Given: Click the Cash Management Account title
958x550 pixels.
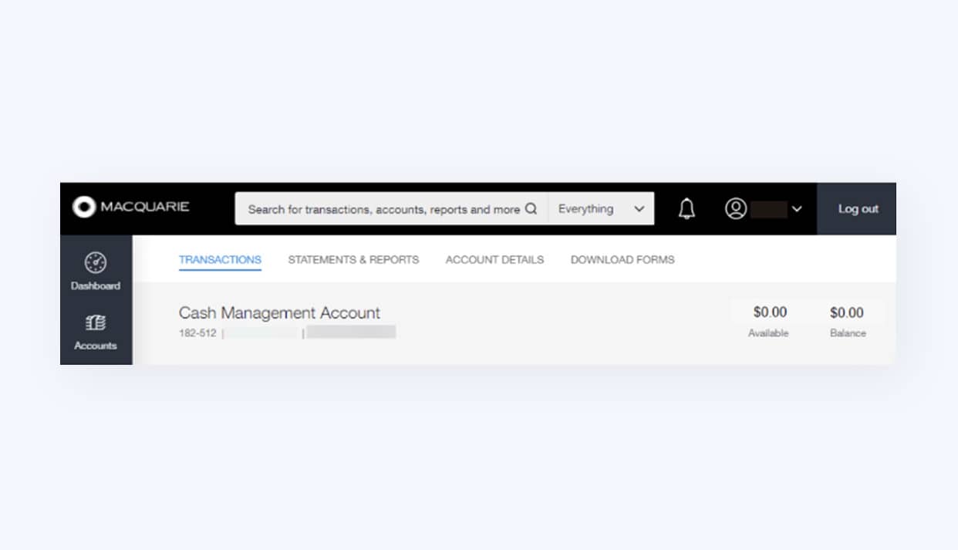Looking at the screenshot, I should pos(279,312).
